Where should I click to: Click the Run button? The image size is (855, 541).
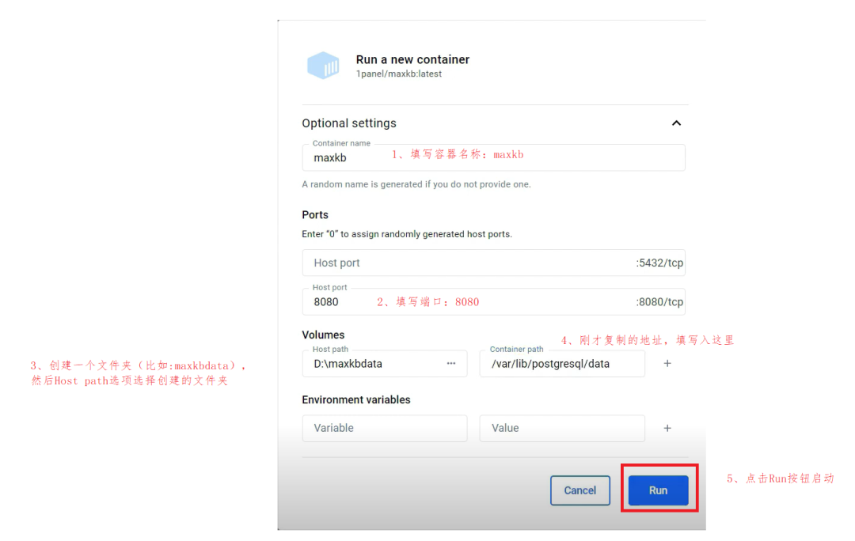(x=658, y=490)
